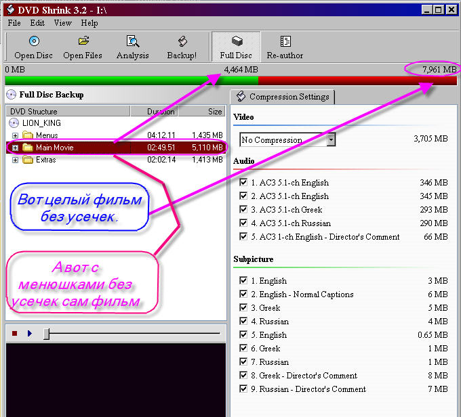Image resolution: width=461 pixels, height=417 pixels.
Task: Maximize the DVD Shrink window
Action: tap(438, 9)
